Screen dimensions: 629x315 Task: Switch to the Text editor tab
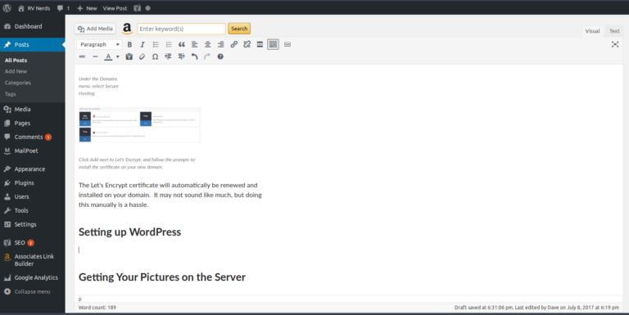click(x=614, y=31)
